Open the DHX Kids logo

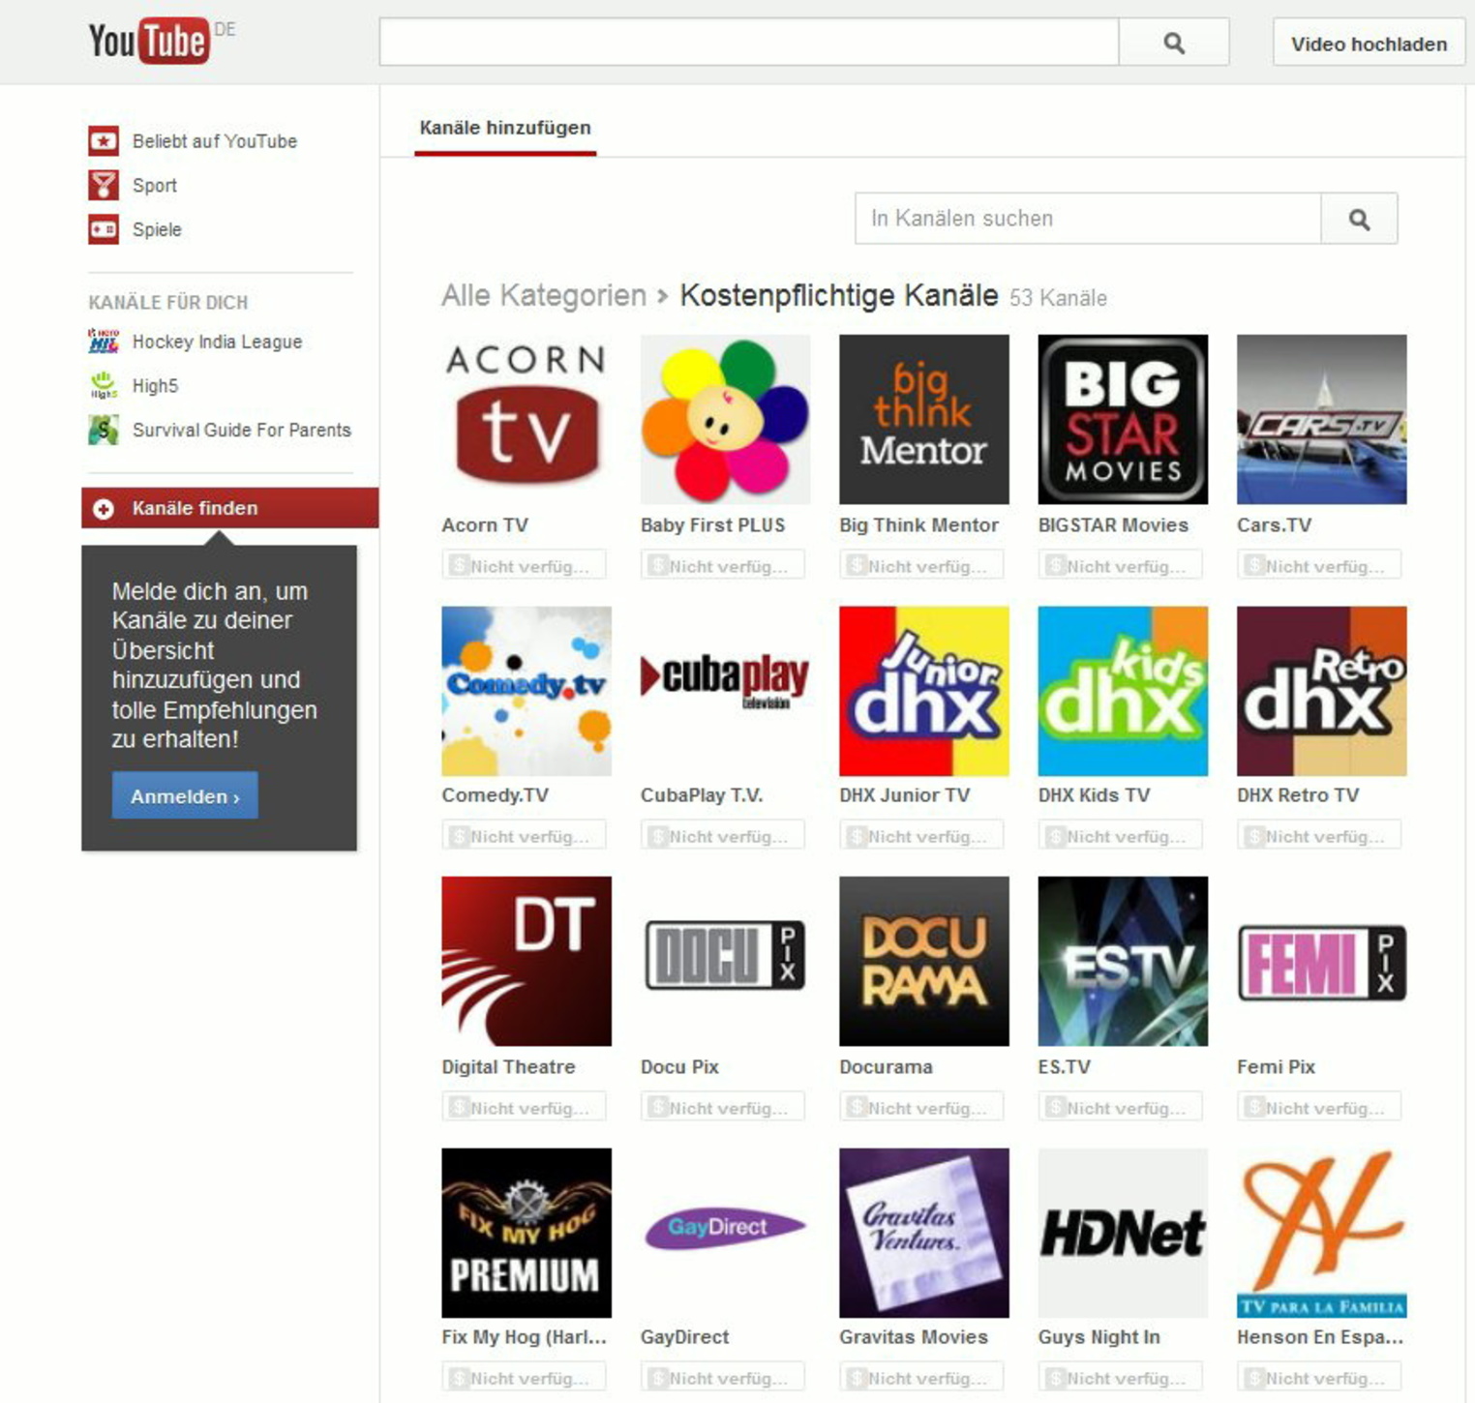[1123, 691]
